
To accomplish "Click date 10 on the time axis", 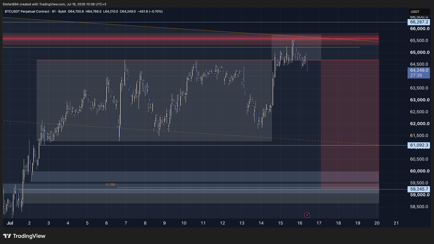I will coord(184,223).
